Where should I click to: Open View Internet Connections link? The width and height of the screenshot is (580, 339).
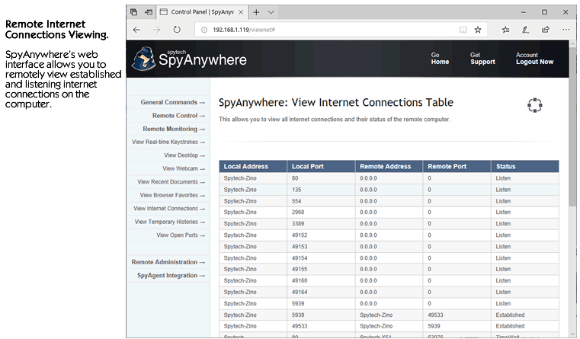[169, 209]
